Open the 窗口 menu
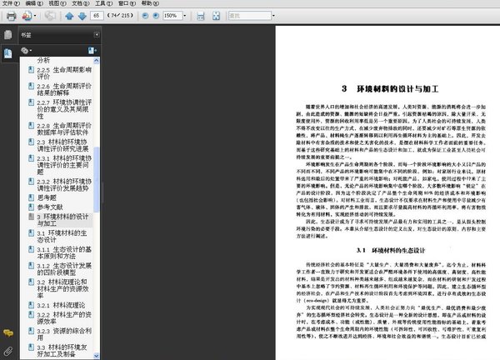500x360 pixels. click(127, 3)
